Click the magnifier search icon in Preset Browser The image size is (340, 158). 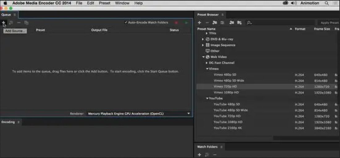pyautogui.click(x=249, y=22)
